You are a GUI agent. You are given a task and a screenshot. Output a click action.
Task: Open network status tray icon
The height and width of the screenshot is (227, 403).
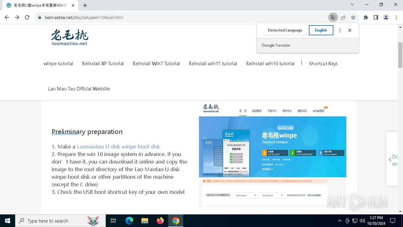tap(355, 221)
